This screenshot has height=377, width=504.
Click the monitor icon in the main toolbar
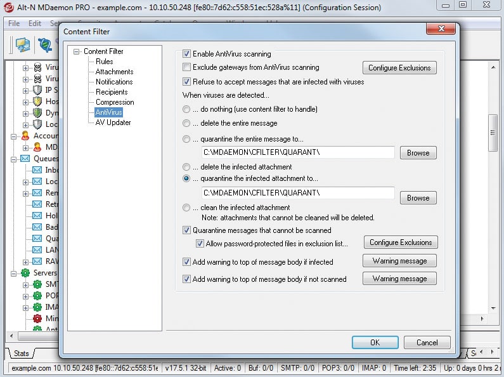[22, 45]
